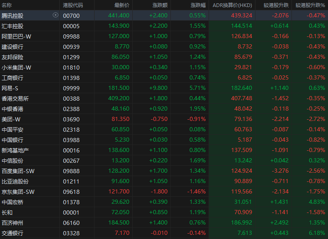The image size is (328, 239).
Task: Sort by 涨跌额 column header
Action: 160,5
